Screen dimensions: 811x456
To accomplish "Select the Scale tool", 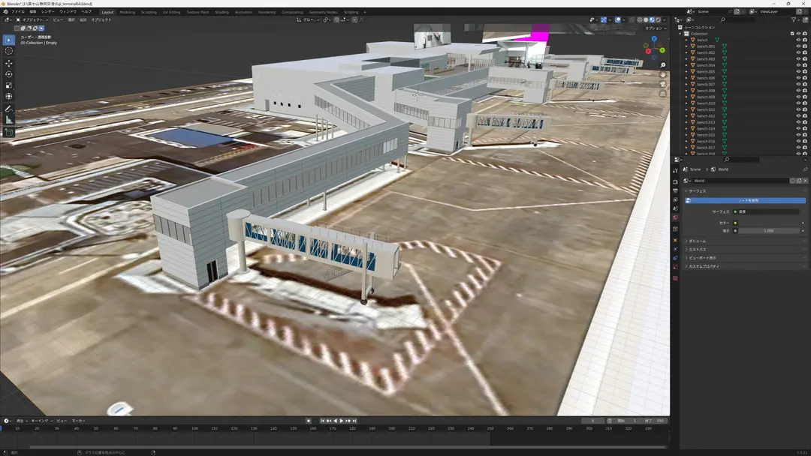I will tap(9, 85).
